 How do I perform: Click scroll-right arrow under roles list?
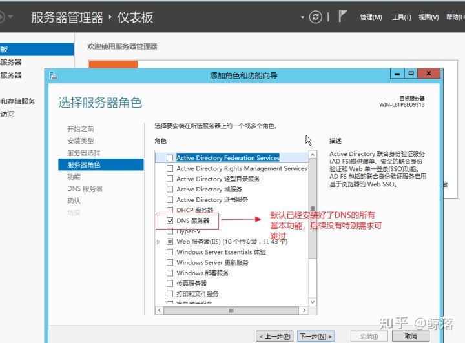(304, 310)
